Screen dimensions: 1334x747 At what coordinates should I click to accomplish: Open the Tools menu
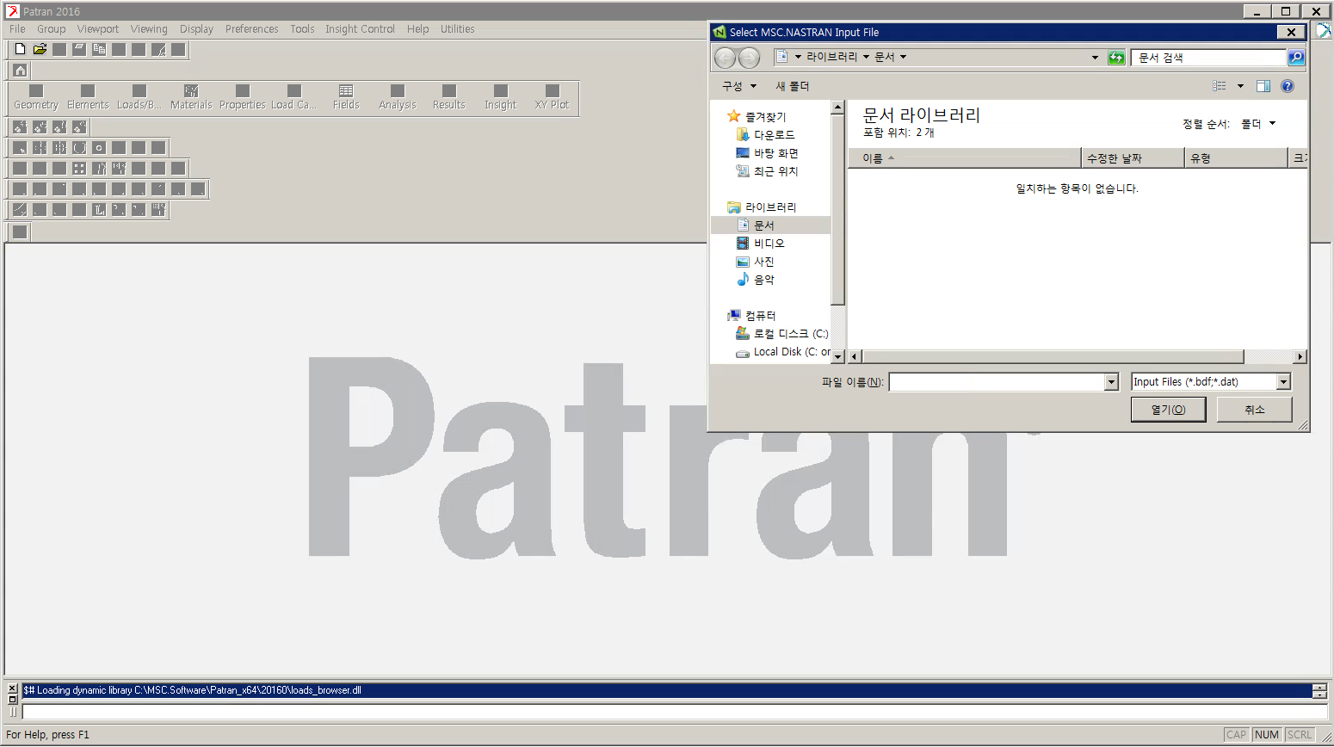pyautogui.click(x=302, y=29)
